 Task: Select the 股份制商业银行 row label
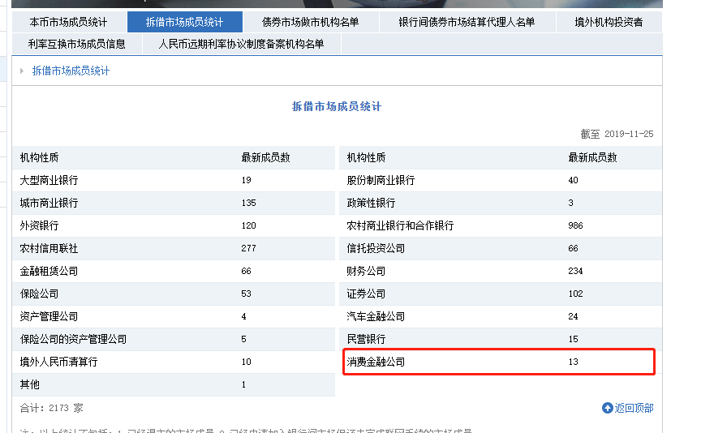tap(381, 180)
